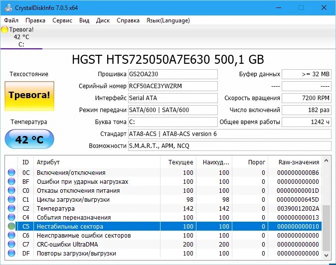
Task: Click the attribute list scrollbar thumb
Action: [326, 228]
